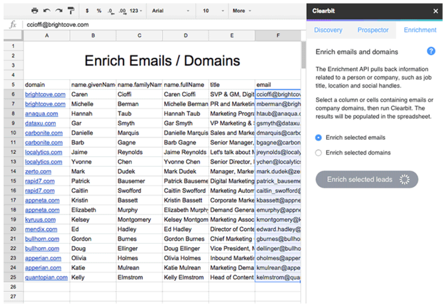Click the Redo arrow icon
Screen dimensions: 446x306
pos(59,11)
